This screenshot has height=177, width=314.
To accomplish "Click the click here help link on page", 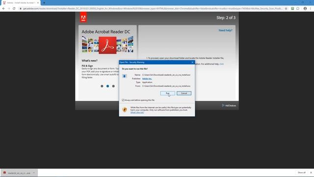I will [221, 64].
